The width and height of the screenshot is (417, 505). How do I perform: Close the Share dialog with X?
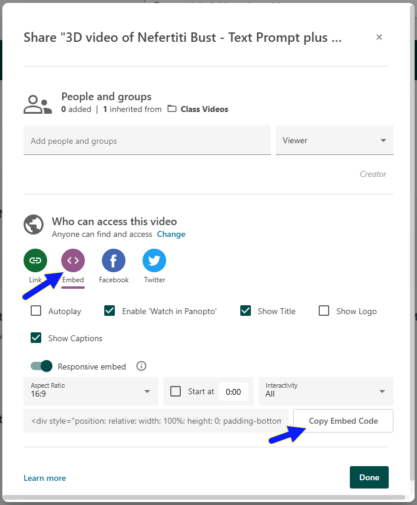click(379, 37)
